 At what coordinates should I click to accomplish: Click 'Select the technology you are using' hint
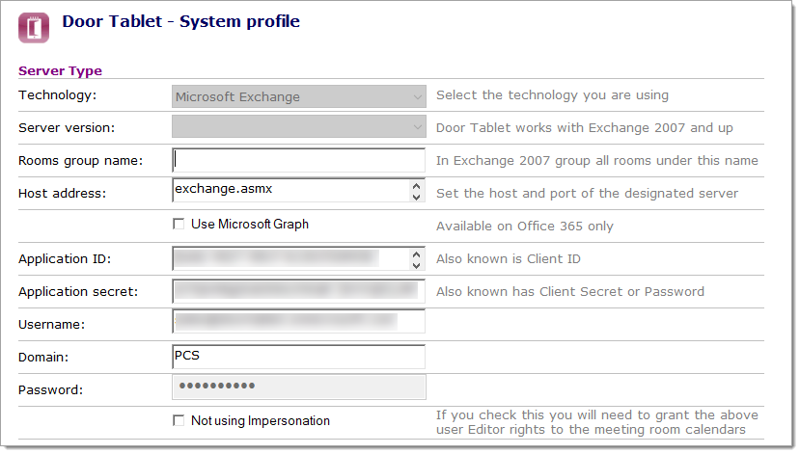point(553,95)
